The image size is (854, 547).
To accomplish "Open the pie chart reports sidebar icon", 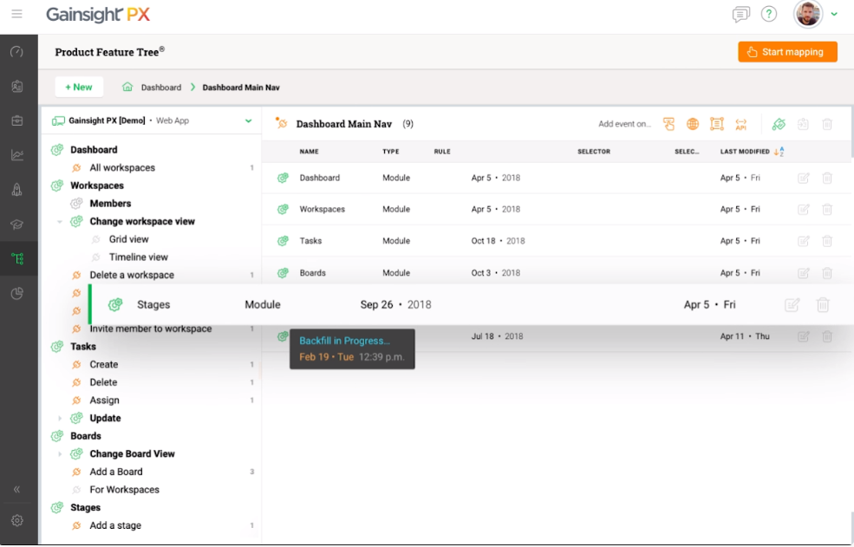I will coord(16,294).
